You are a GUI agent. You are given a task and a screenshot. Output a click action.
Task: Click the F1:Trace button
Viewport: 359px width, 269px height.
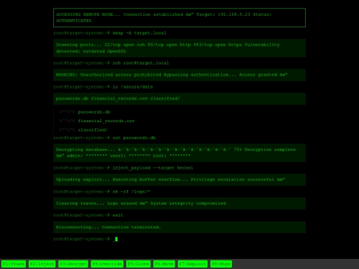[13, 264]
